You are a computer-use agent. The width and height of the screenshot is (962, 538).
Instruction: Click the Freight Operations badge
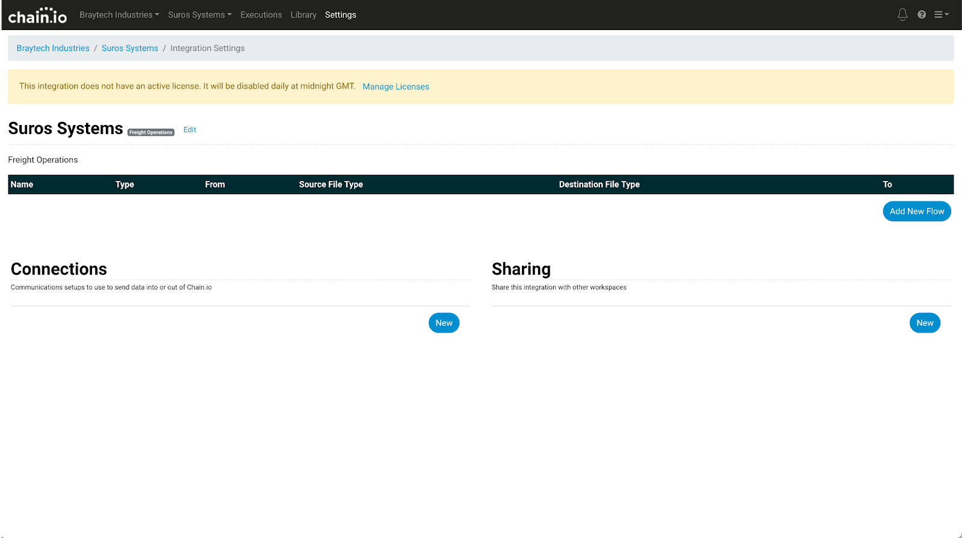[x=151, y=132]
